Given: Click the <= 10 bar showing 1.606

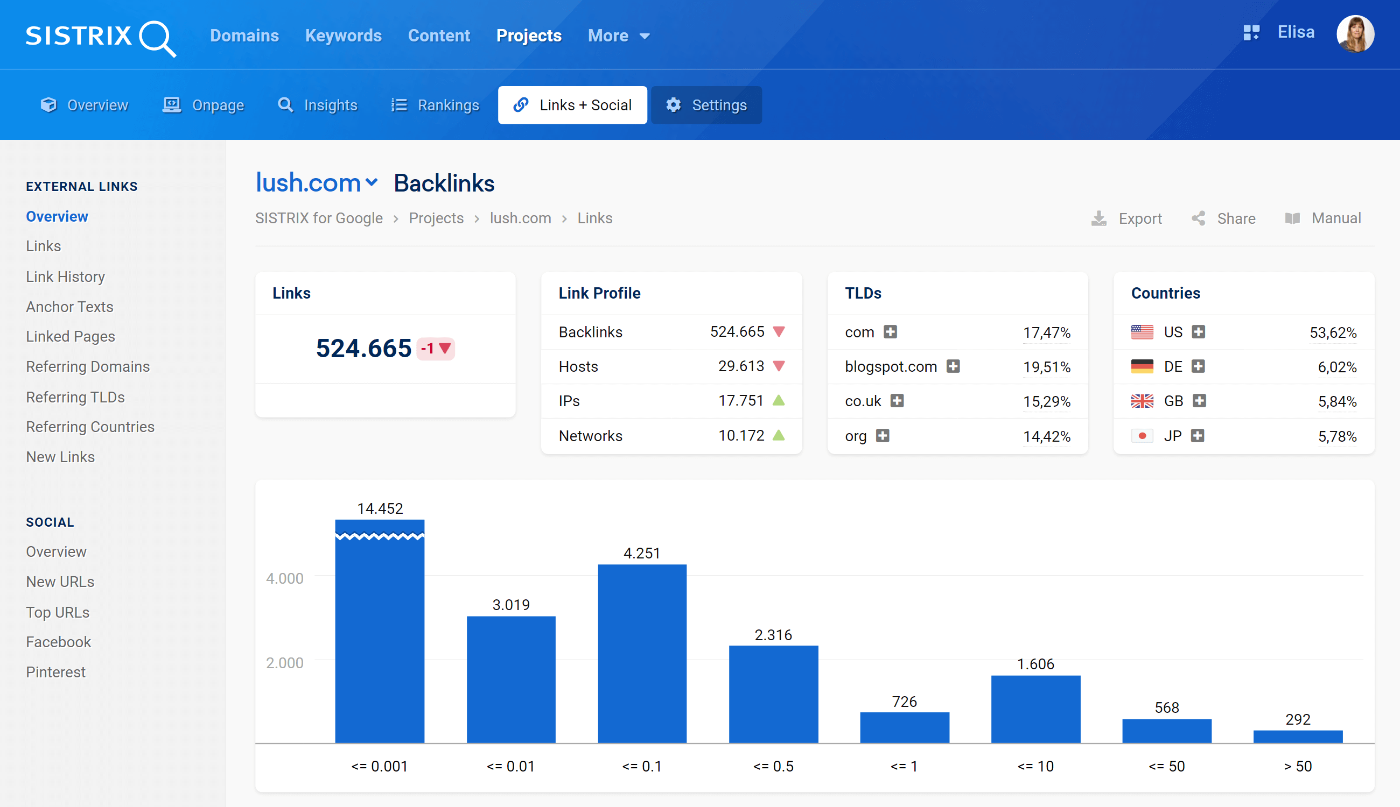Looking at the screenshot, I should 1035,709.
